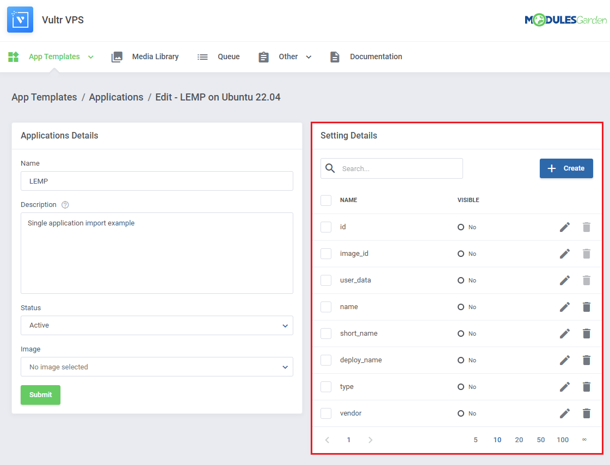Delete the short_name setting trash icon
610x465 pixels.
[x=587, y=334]
